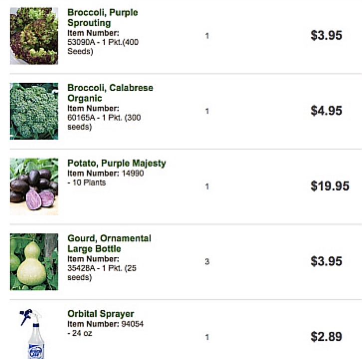Screen dimensions: 362x359
Task: Click the Orbital Sprayer quantity value
Action: [x=207, y=337]
